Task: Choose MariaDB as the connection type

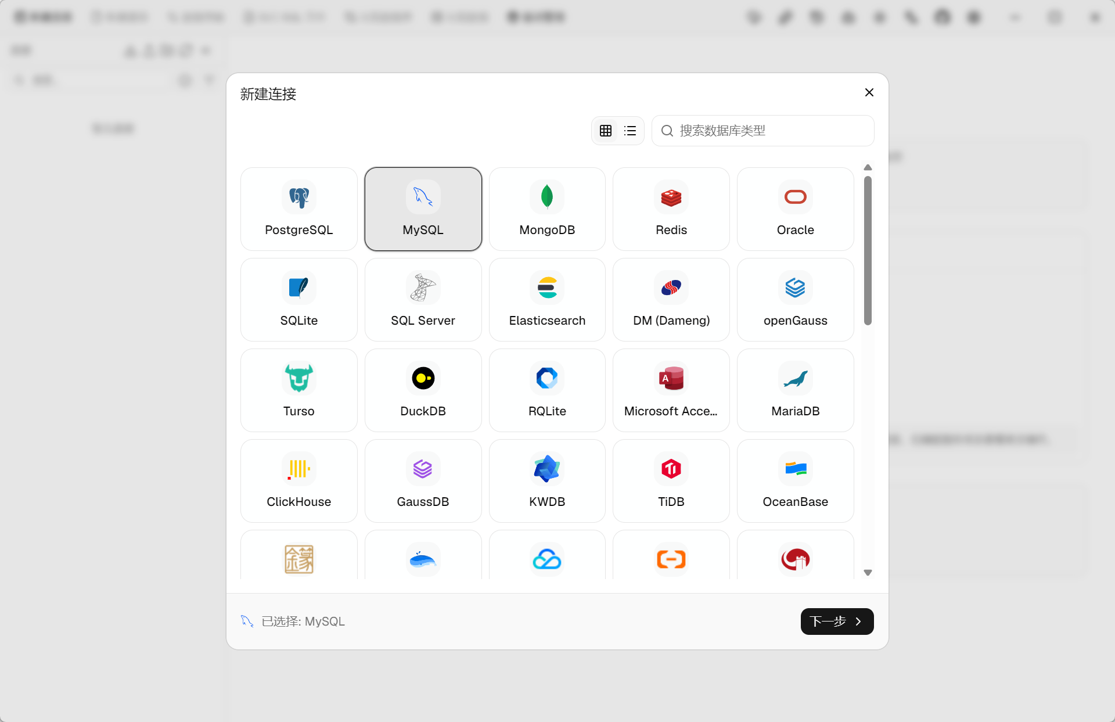Action: tap(796, 390)
